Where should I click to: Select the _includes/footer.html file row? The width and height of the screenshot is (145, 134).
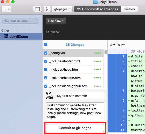73,61
